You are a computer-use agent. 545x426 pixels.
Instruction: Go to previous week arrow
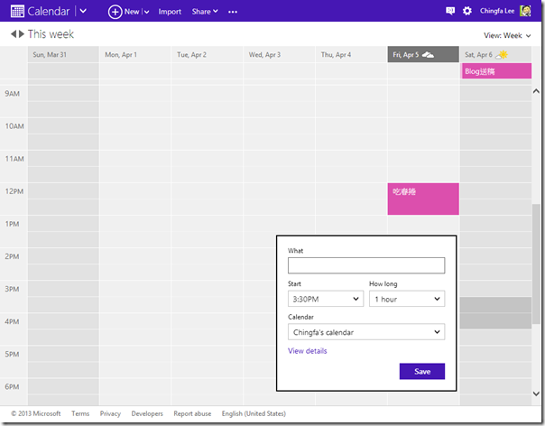(x=14, y=34)
